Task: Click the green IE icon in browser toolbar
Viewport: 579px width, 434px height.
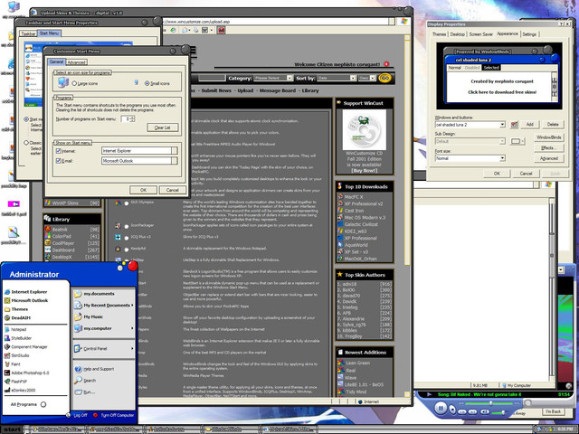Action: pyautogui.click(x=173, y=30)
